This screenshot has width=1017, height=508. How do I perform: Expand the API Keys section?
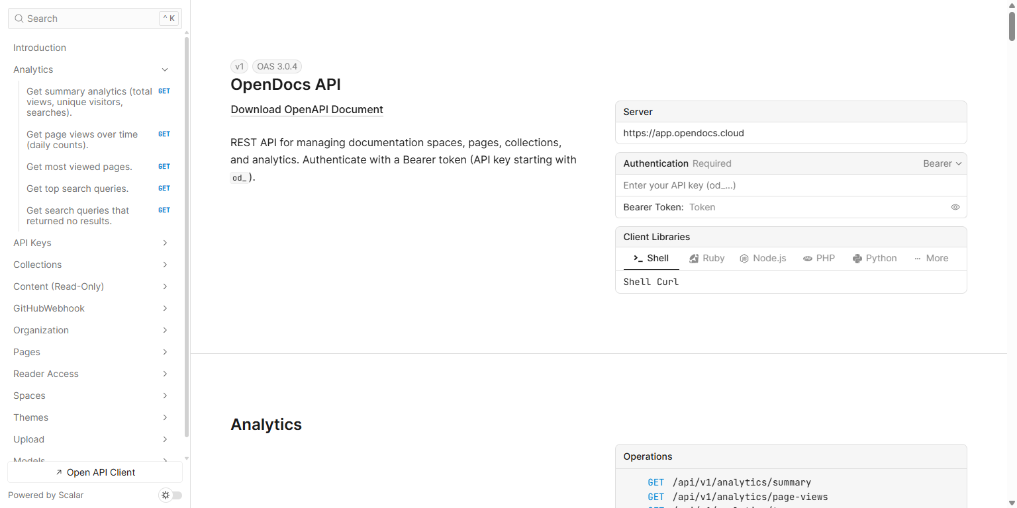(x=165, y=243)
